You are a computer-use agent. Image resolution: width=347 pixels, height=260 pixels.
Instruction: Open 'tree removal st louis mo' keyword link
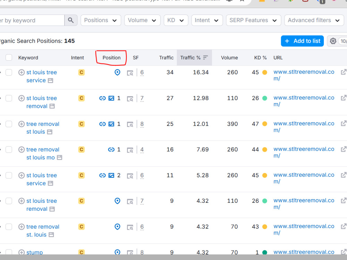point(43,154)
